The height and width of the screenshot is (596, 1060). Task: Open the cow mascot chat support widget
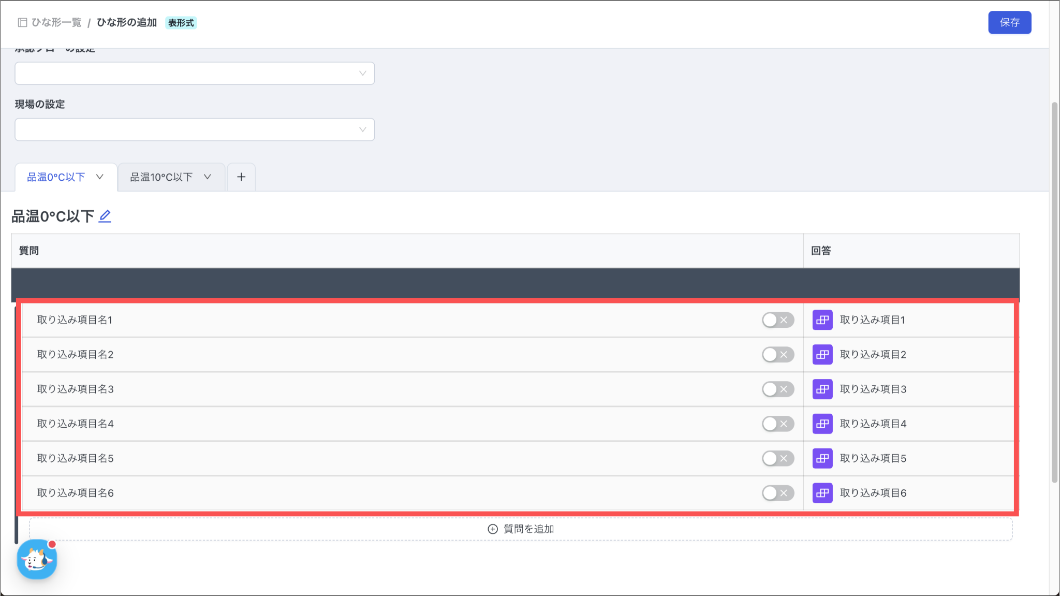pyautogui.click(x=36, y=559)
